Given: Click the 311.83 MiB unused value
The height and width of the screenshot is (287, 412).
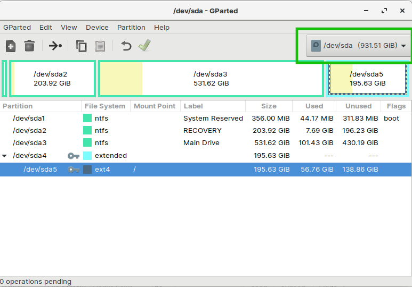Looking at the screenshot, I should tap(360, 118).
